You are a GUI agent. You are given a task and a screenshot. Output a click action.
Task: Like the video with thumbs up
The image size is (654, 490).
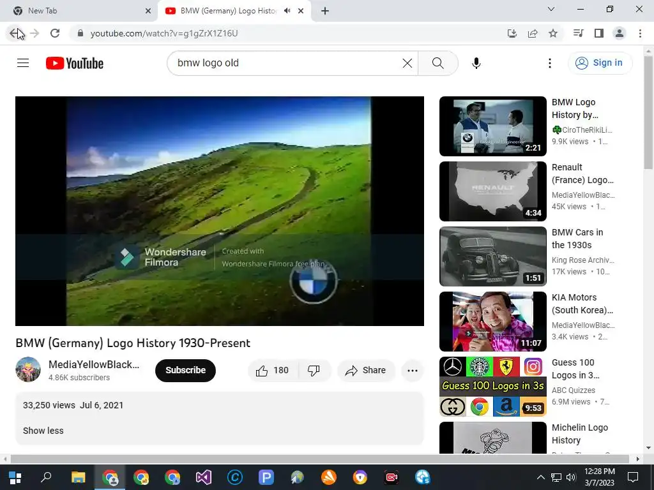coord(273,371)
